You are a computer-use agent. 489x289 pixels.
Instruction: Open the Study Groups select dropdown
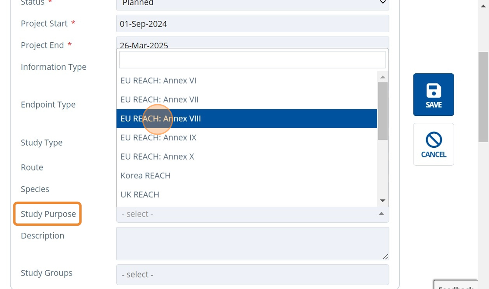[252, 275]
